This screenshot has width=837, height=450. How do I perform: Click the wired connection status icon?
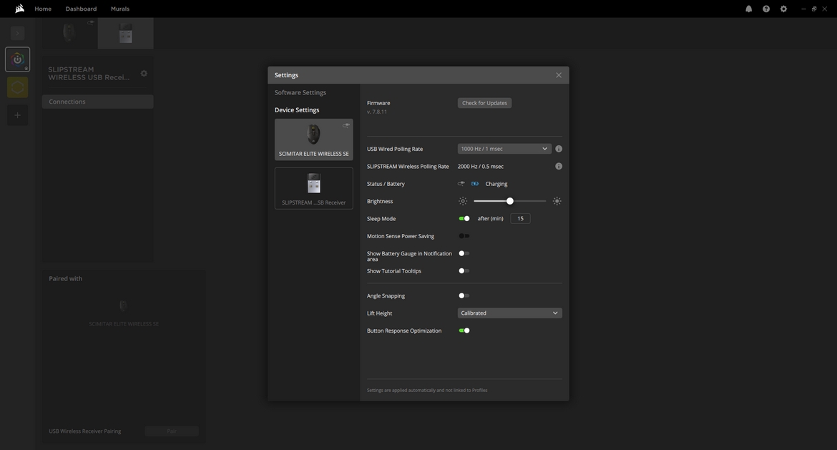(x=461, y=184)
